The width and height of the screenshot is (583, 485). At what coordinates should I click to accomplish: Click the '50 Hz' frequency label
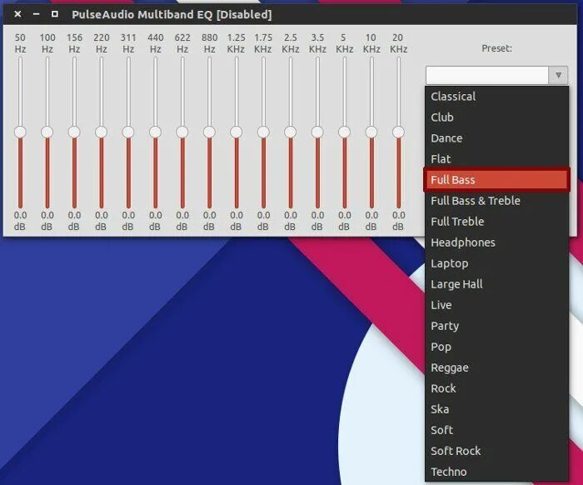tap(20, 43)
